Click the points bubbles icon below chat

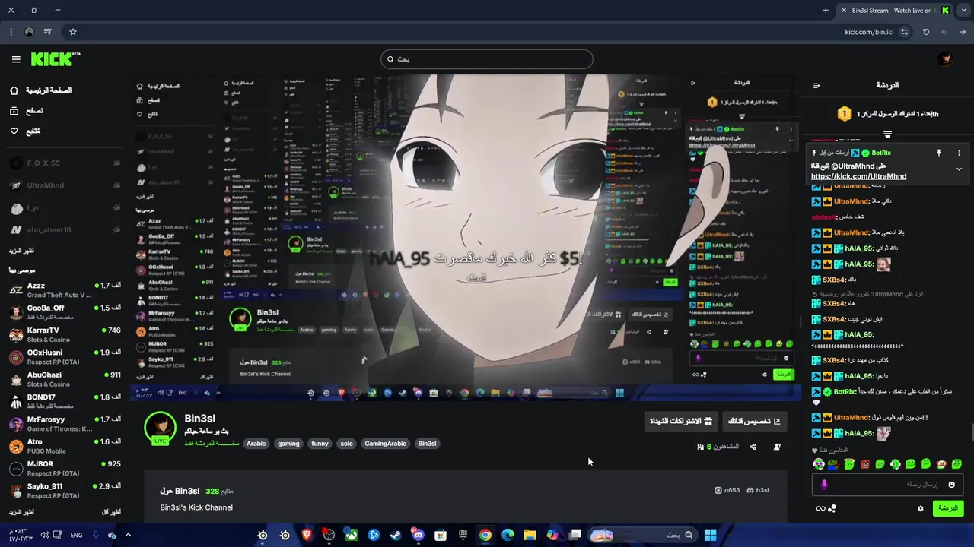832,508
